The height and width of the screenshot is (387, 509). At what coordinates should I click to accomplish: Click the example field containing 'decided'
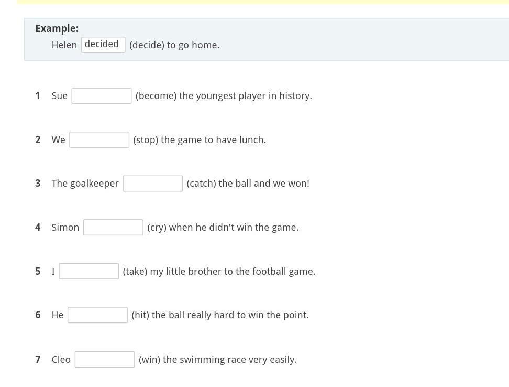pos(103,45)
